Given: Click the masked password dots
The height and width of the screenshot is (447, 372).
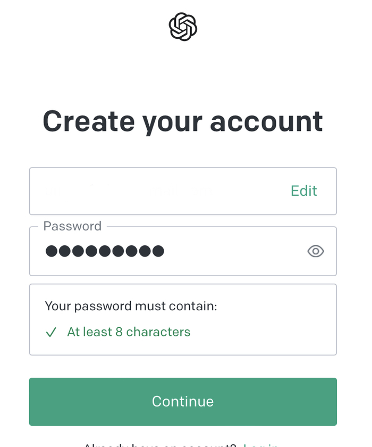Looking at the screenshot, I should click(105, 251).
